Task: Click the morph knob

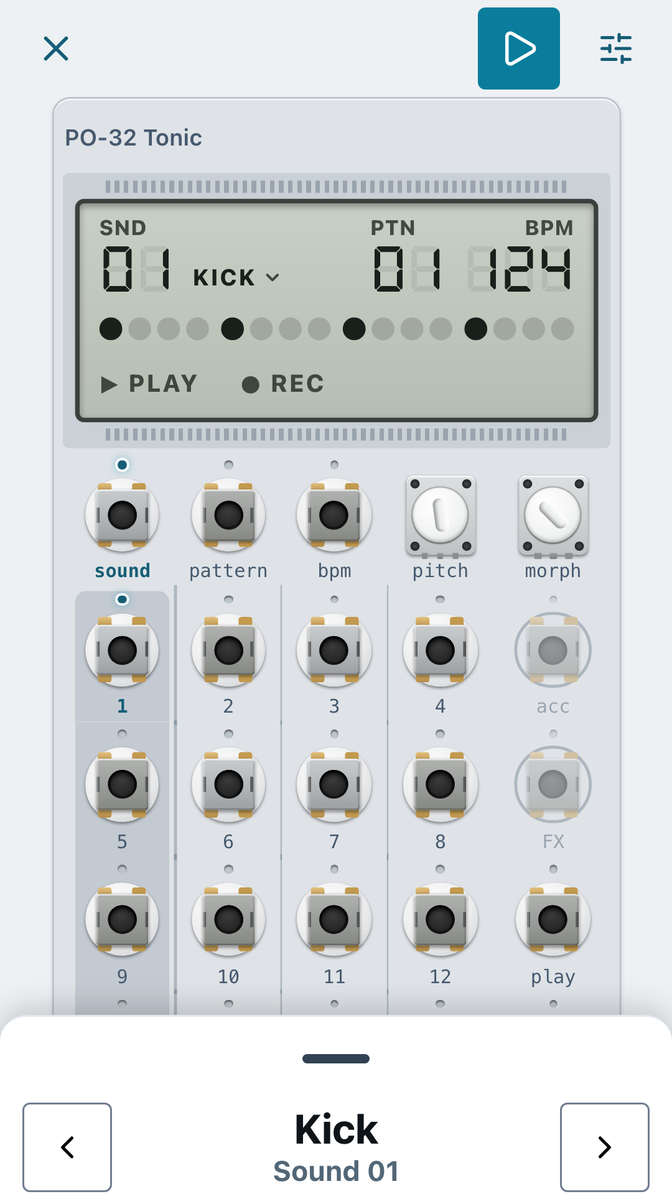Action: click(x=553, y=516)
